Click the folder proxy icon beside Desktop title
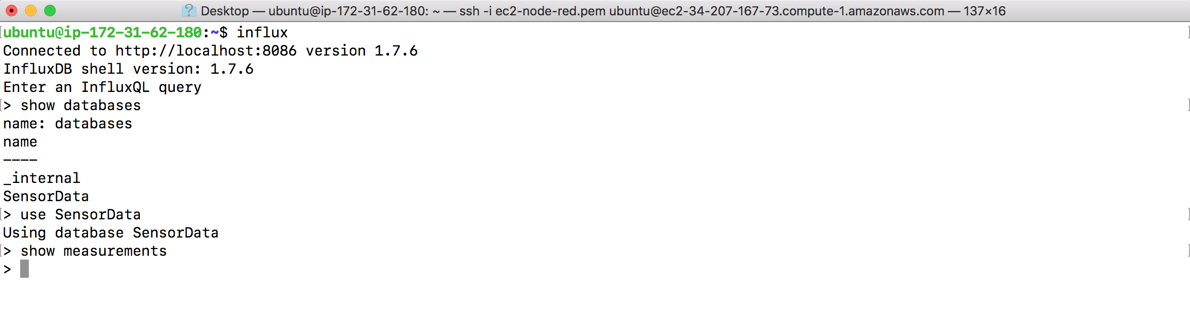Viewport: 1190px width, 318px height. click(x=189, y=11)
